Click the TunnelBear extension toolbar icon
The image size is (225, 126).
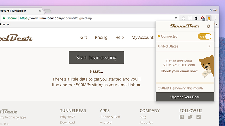coord(209,18)
